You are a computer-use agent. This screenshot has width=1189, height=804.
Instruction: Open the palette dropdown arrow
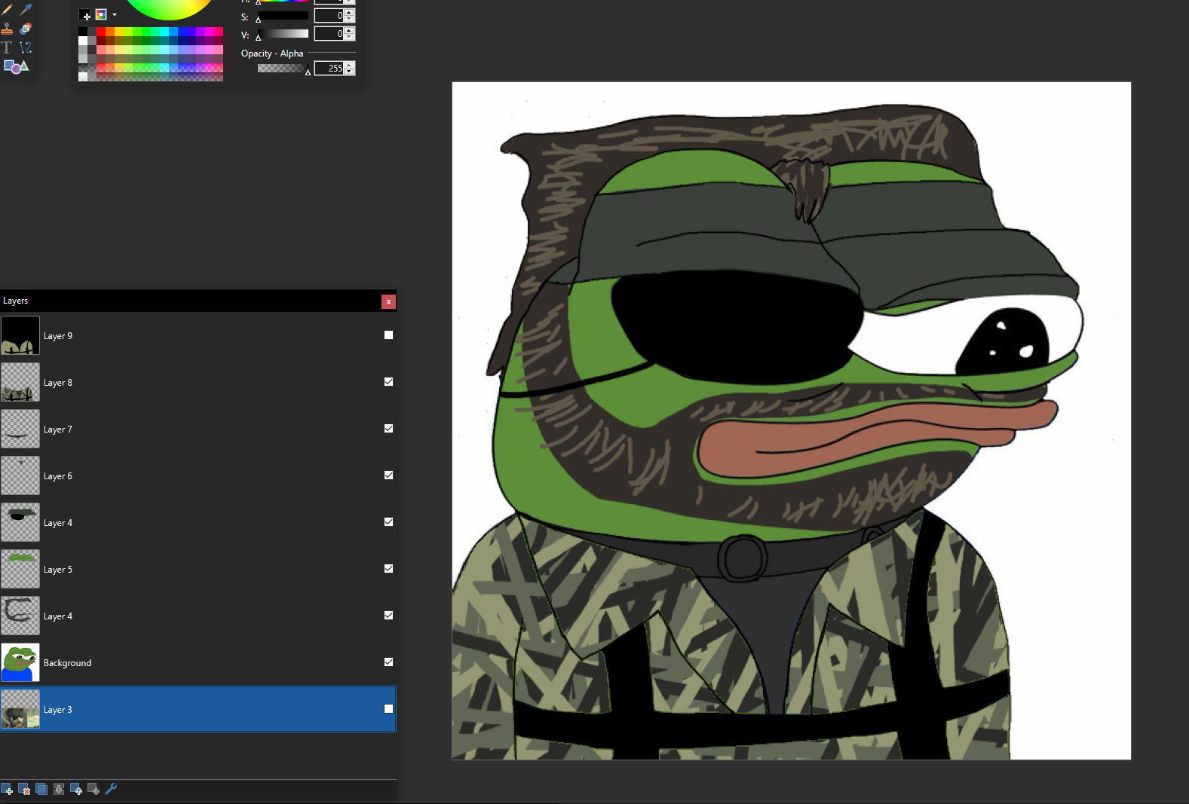tap(115, 15)
